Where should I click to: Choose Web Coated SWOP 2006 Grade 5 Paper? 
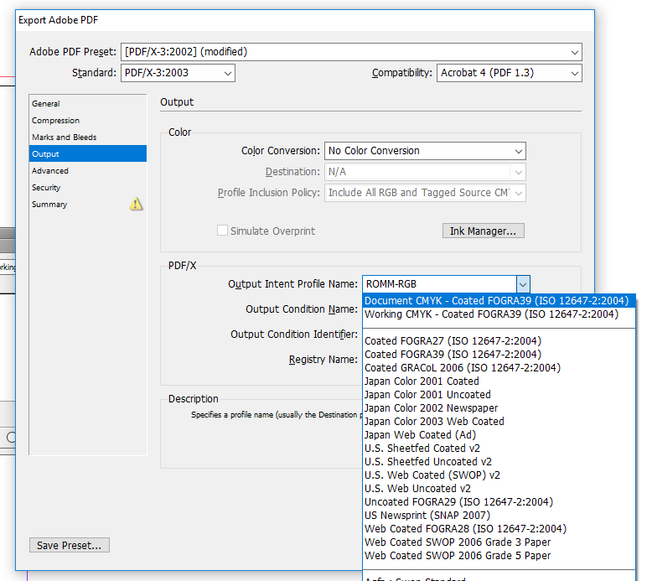coord(499,556)
